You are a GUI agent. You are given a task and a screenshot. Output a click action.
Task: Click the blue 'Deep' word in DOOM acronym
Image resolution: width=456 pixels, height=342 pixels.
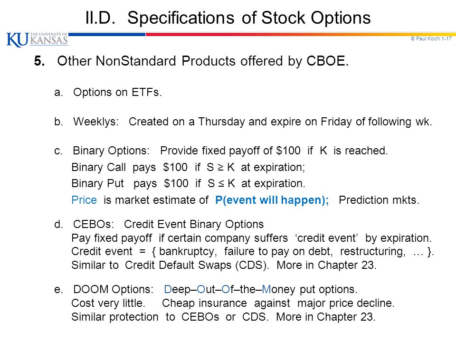pos(177,290)
